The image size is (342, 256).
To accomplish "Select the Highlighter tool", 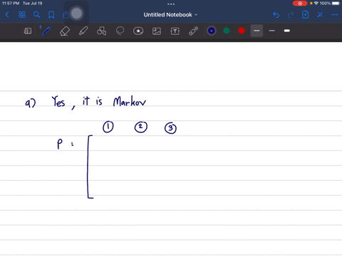I will point(83,31).
